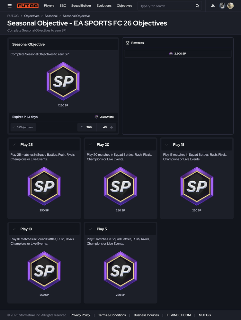Click the club crest avatar icon
The width and height of the screenshot is (241, 320).
[x=222, y=6]
